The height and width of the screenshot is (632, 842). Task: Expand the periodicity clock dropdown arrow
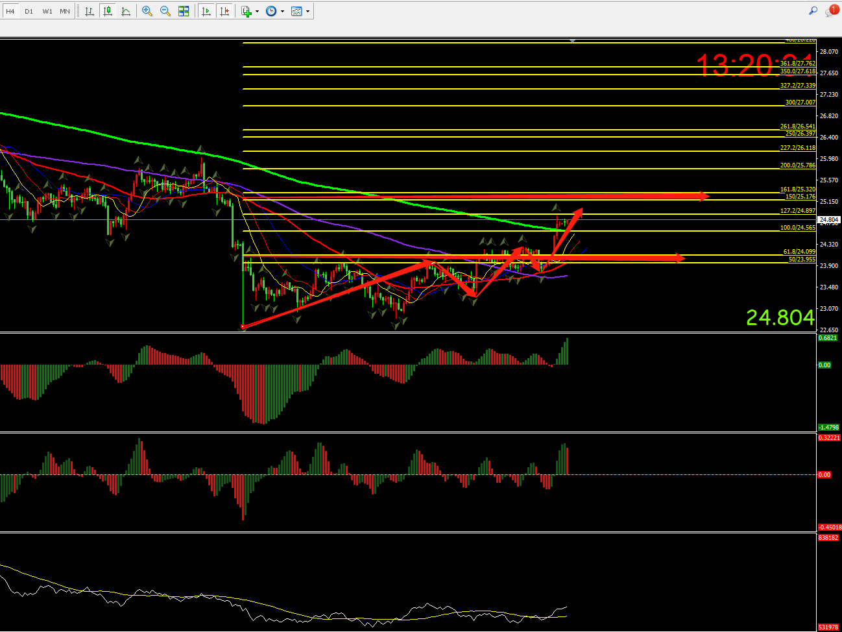coord(282,11)
